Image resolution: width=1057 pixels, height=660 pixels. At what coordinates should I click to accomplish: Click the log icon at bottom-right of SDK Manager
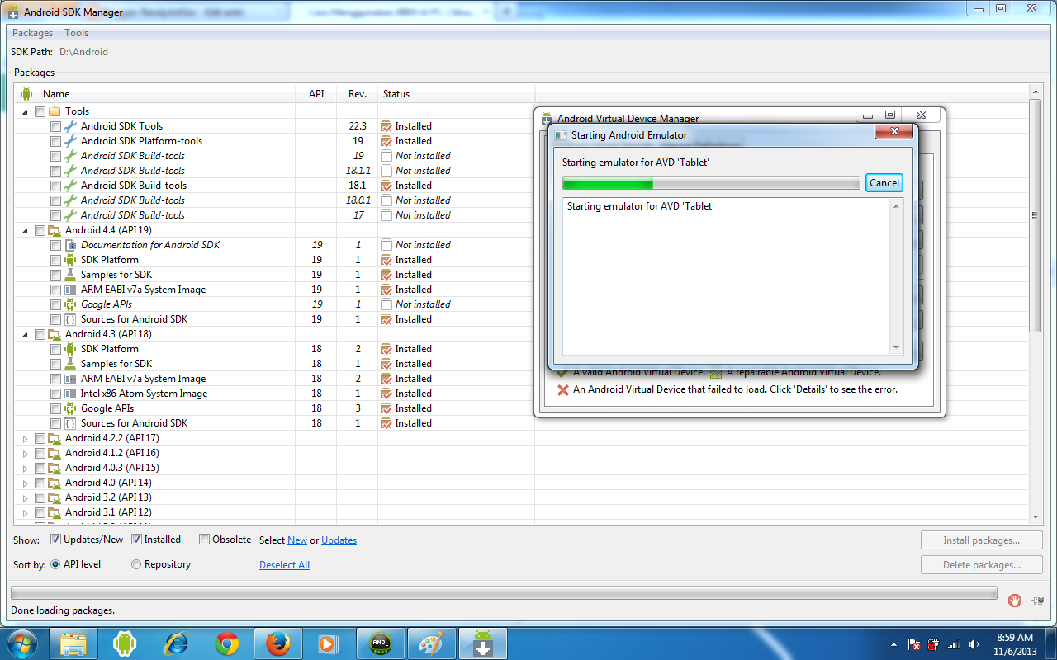1037,601
